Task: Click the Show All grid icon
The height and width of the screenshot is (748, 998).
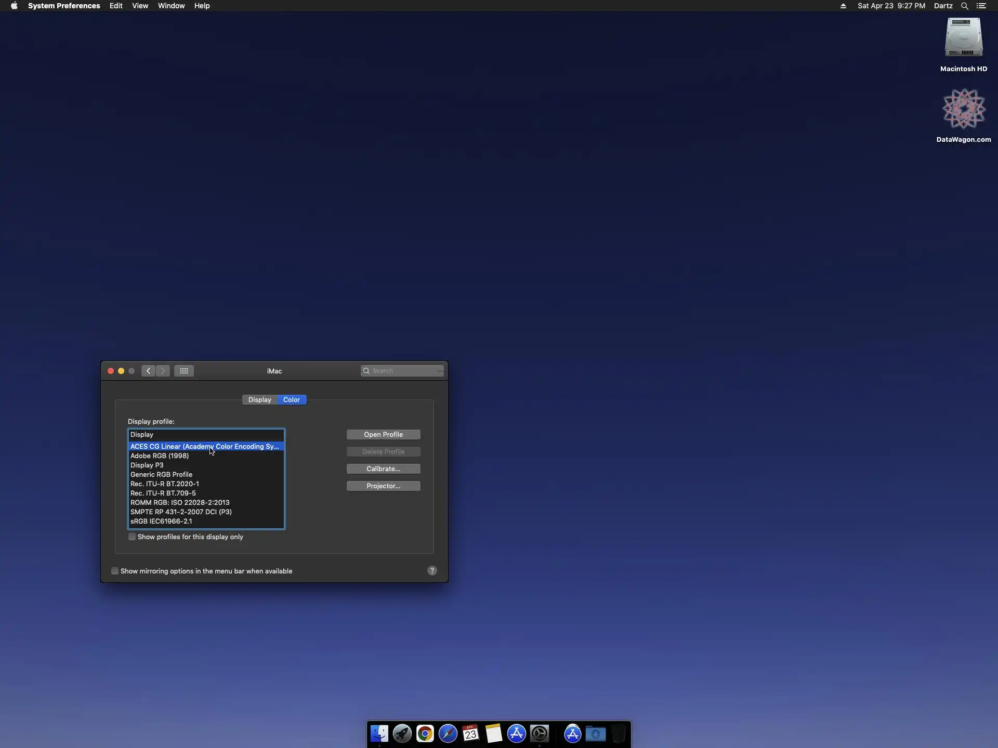Action: [x=184, y=371]
